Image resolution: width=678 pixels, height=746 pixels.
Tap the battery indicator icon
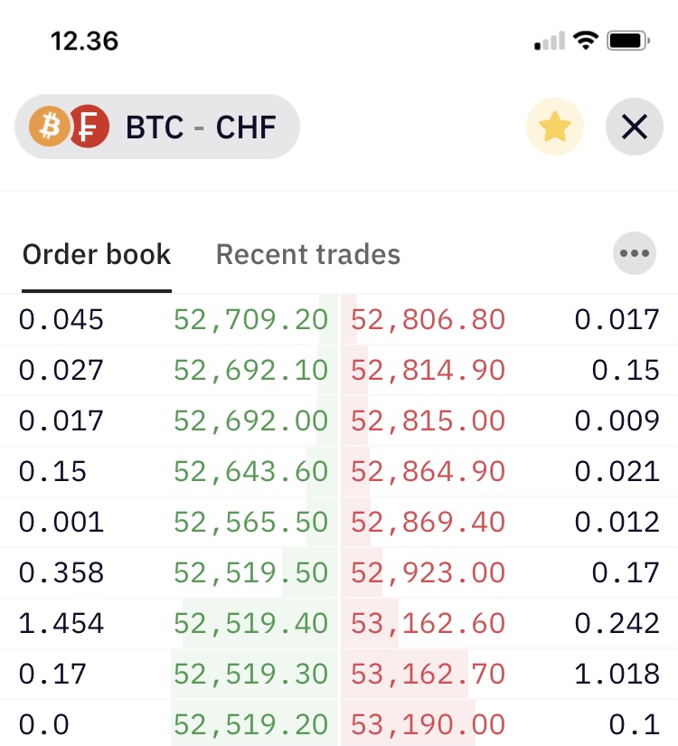pos(628,41)
